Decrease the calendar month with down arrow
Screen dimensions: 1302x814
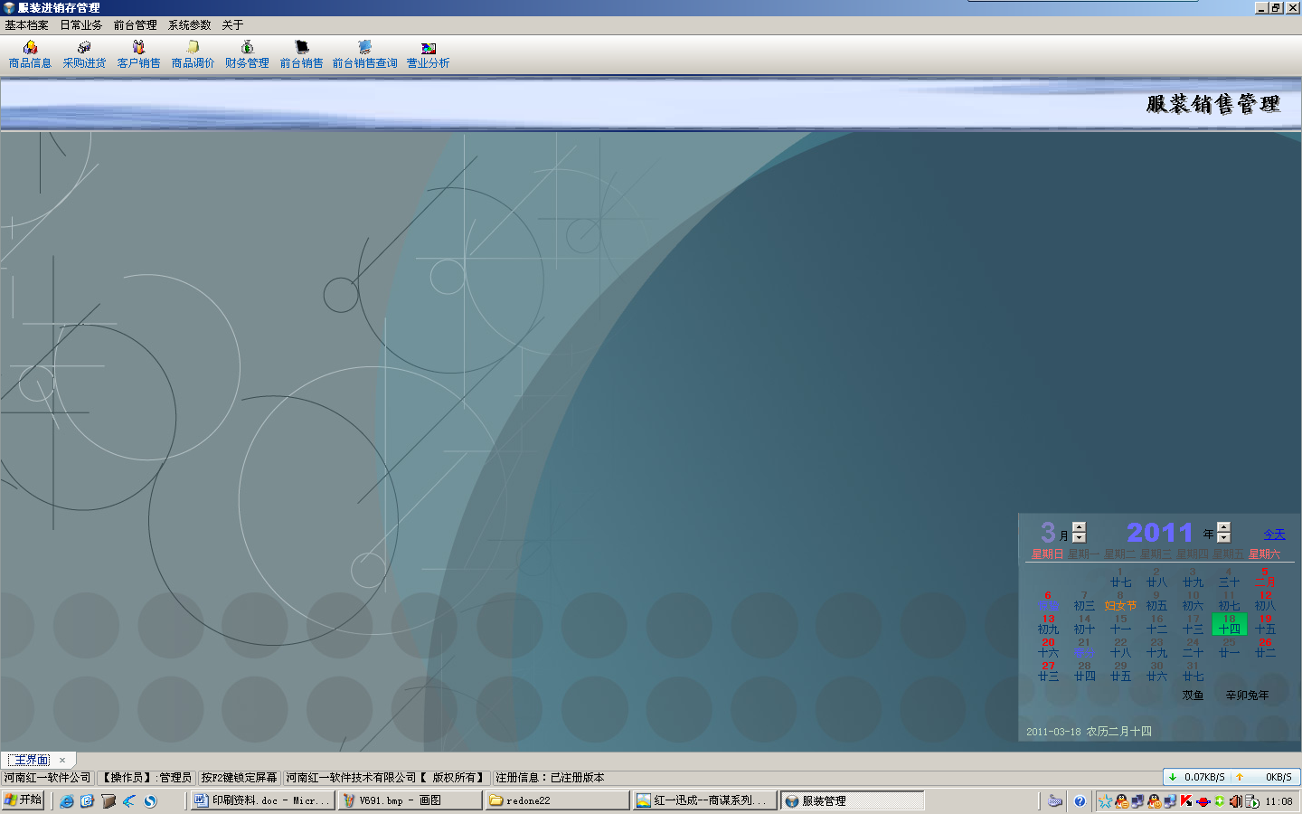pos(1079,537)
